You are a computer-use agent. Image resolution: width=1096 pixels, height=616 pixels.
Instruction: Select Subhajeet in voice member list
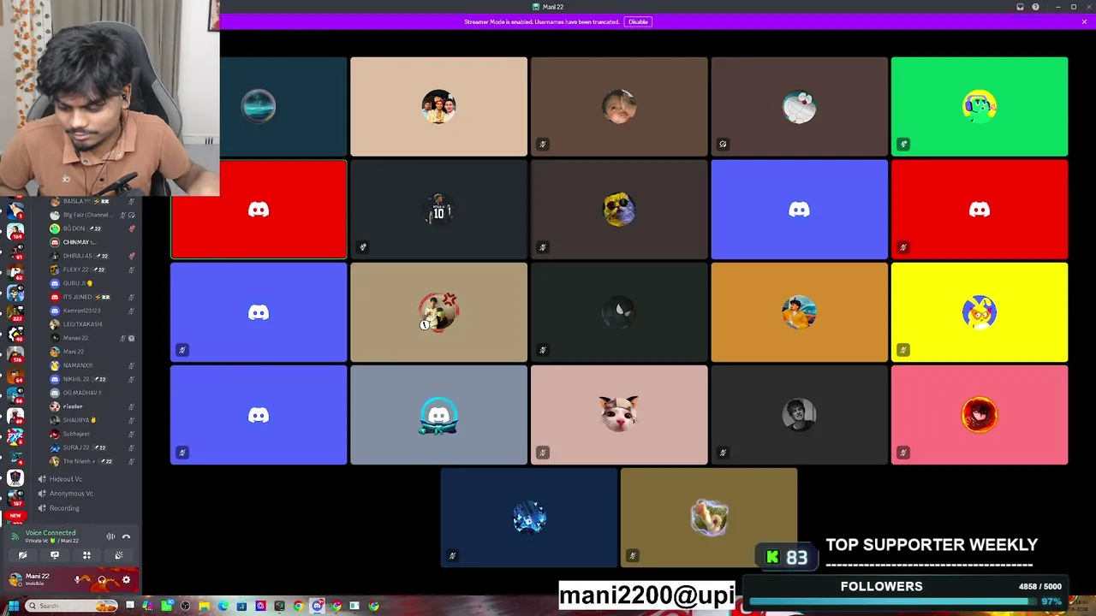(92, 434)
